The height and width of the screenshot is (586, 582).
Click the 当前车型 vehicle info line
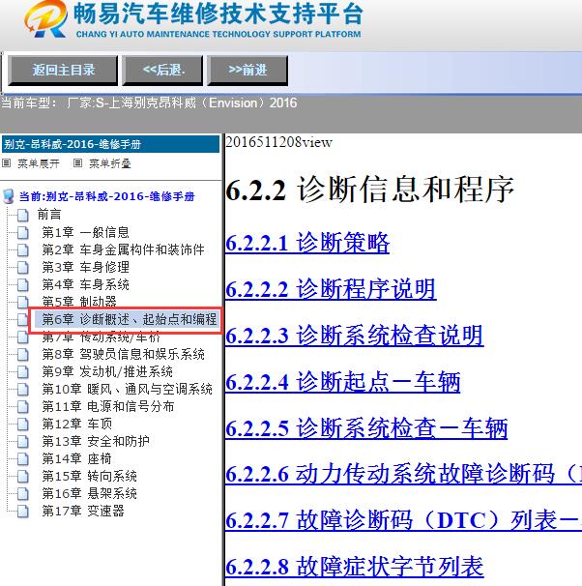(149, 103)
